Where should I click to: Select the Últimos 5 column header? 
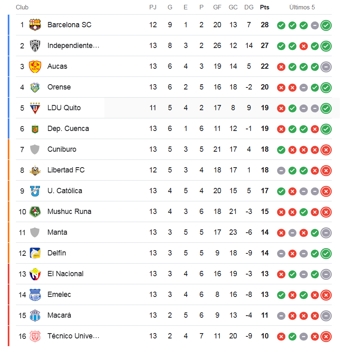(x=302, y=7)
